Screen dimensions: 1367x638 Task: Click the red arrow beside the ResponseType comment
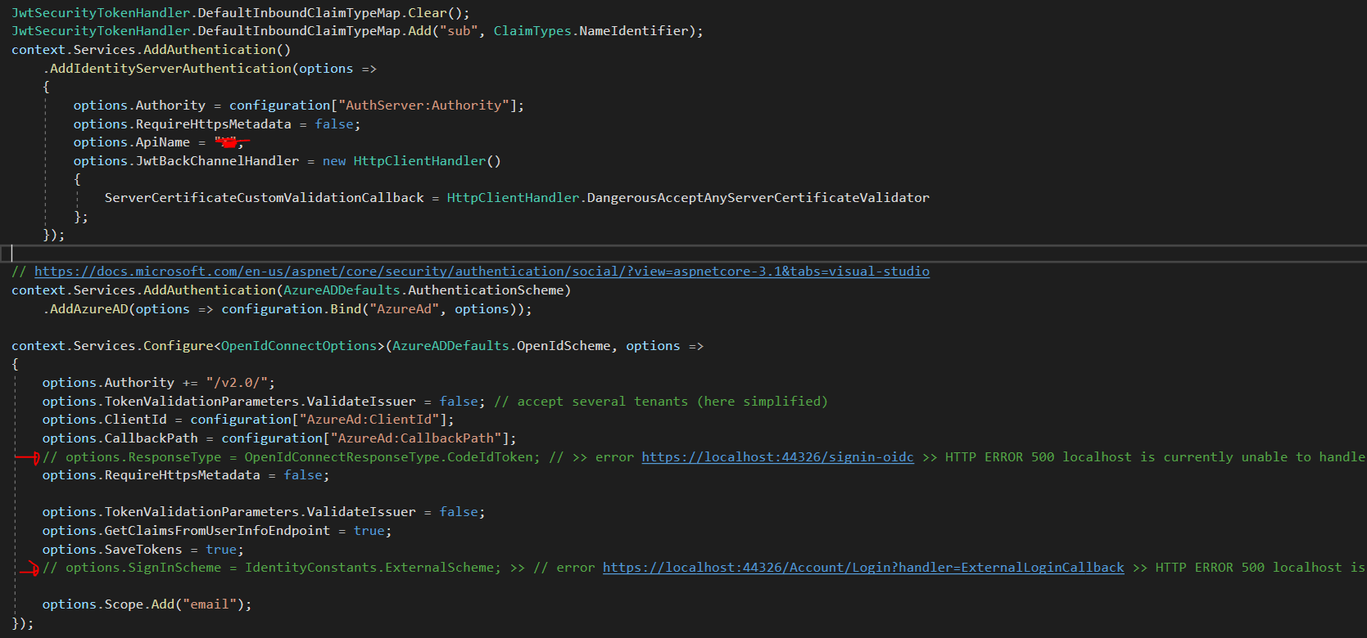pyautogui.click(x=28, y=458)
